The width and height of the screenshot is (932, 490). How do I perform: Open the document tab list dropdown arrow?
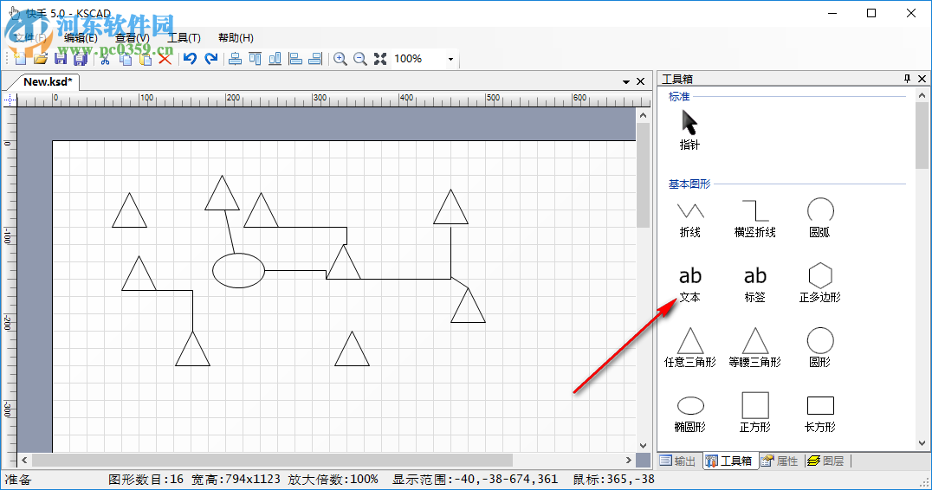click(x=626, y=82)
